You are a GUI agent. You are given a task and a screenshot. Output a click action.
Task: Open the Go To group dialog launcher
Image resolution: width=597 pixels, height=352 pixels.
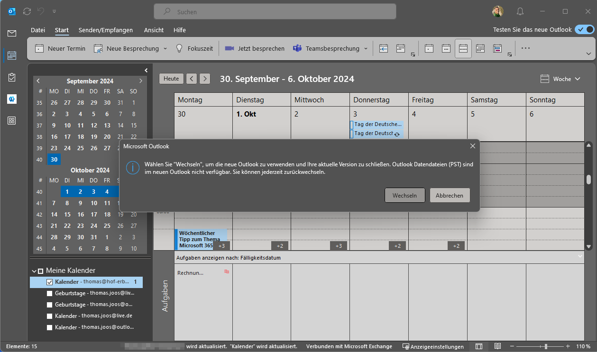(x=413, y=55)
